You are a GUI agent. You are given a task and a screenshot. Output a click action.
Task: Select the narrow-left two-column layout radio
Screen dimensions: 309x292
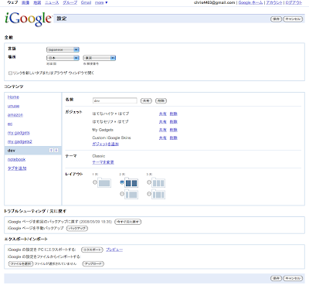(x=122, y=194)
